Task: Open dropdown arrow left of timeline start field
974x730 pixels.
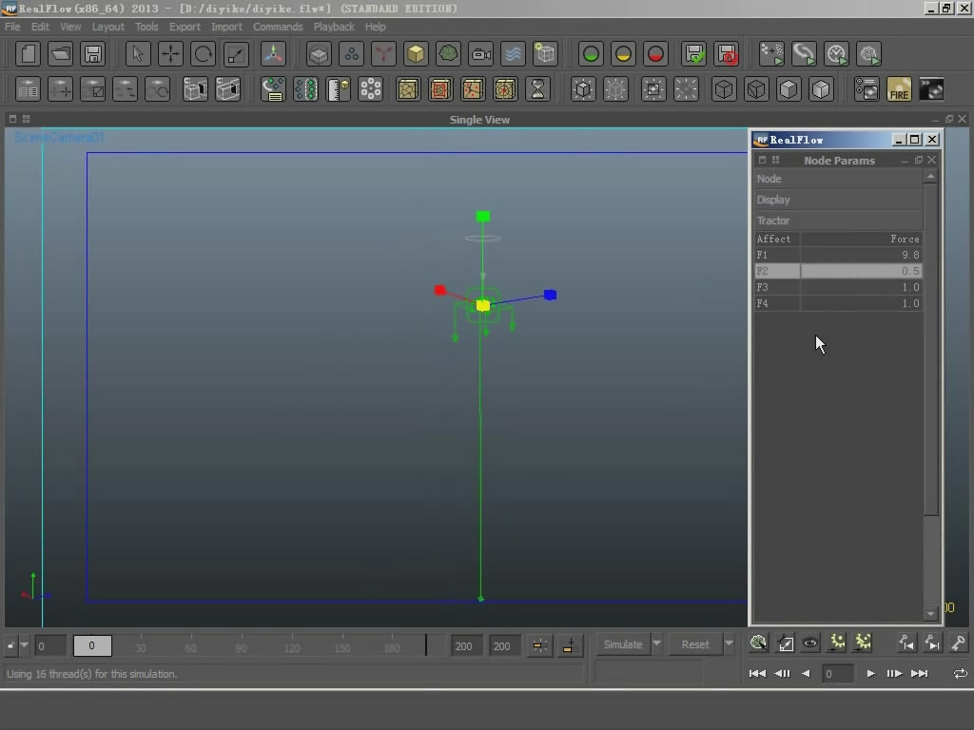Action: [24, 645]
